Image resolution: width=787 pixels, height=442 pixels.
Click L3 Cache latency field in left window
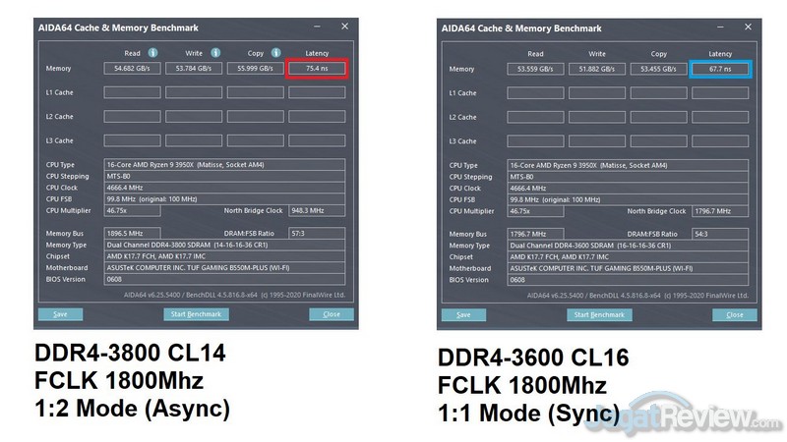pyautogui.click(x=317, y=140)
